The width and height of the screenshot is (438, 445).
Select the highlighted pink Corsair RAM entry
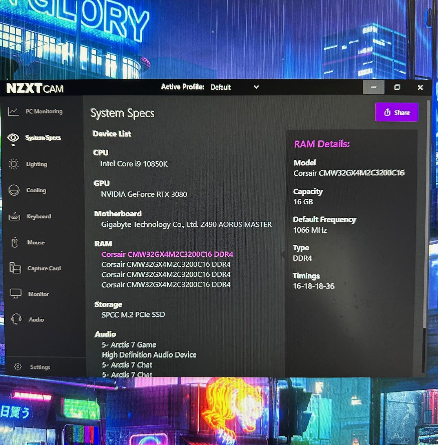(167, 254)
